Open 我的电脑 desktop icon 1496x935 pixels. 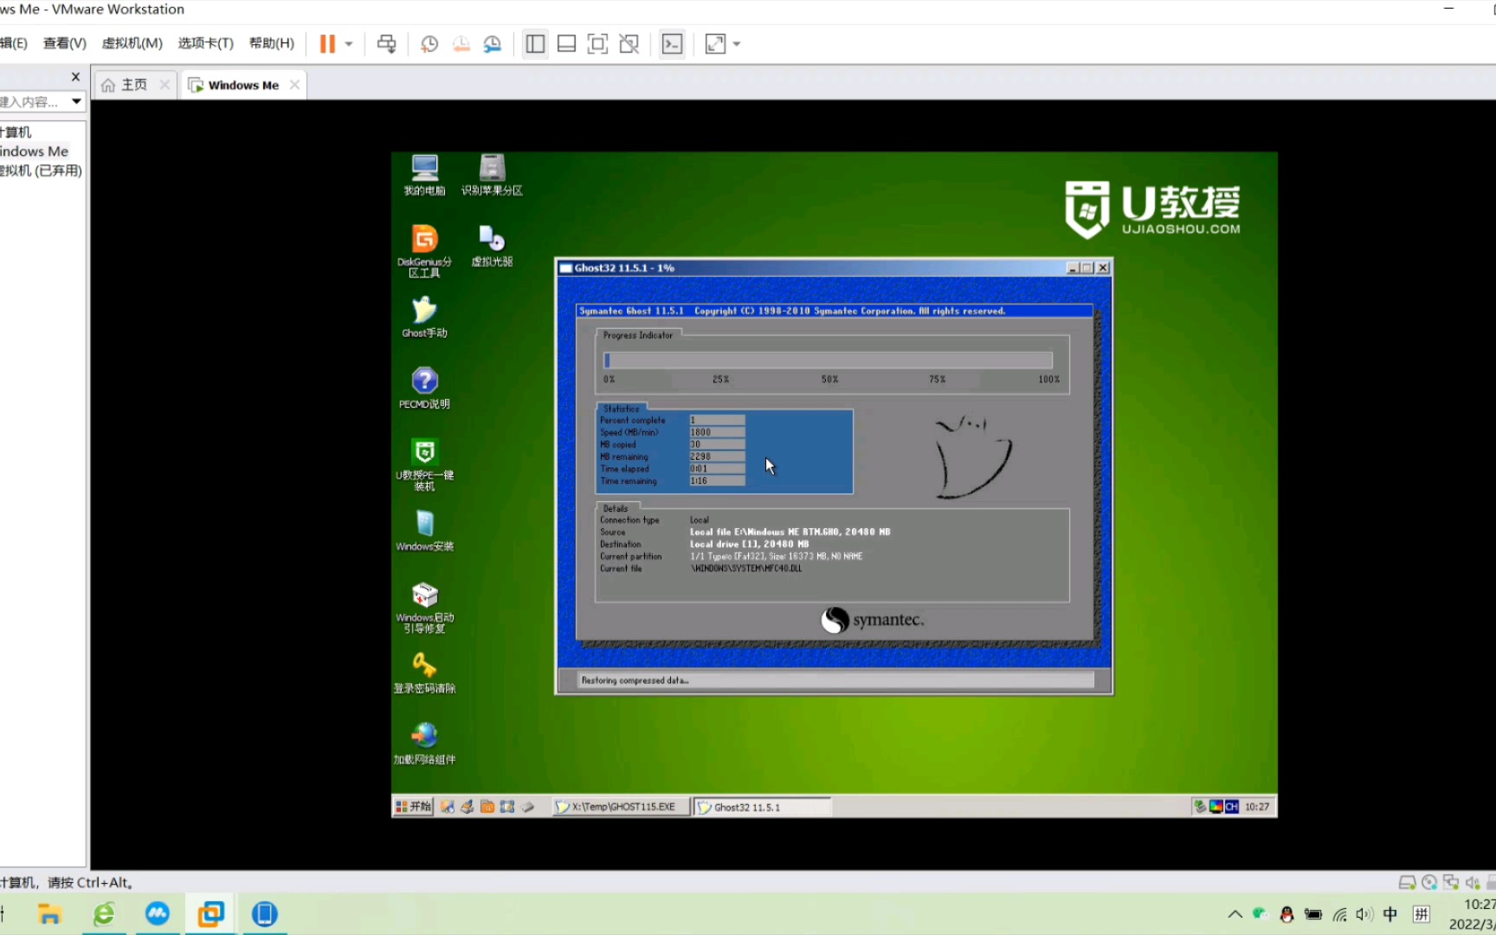click(x=425, y=175)
